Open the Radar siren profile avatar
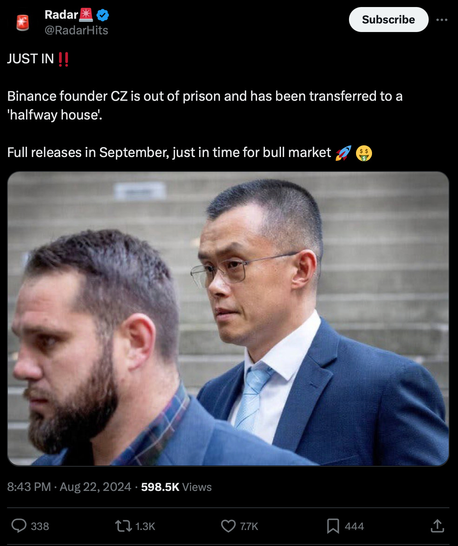 [23, 23]
